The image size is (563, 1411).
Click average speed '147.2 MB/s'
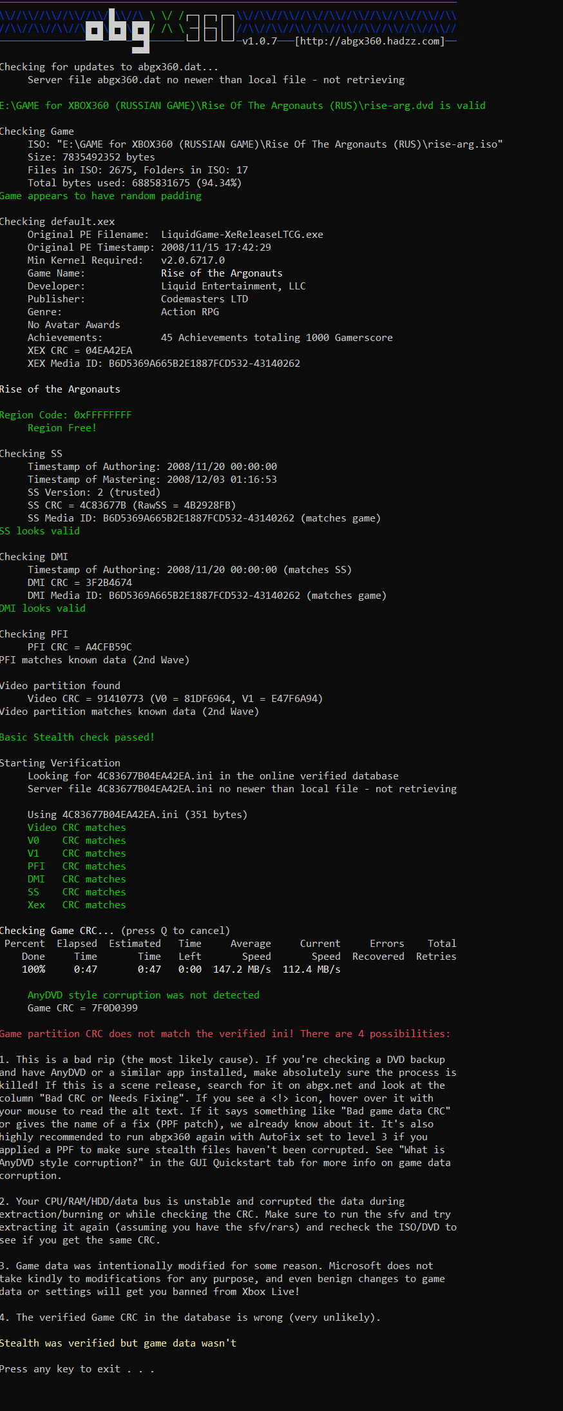click(x=242, y=969)
